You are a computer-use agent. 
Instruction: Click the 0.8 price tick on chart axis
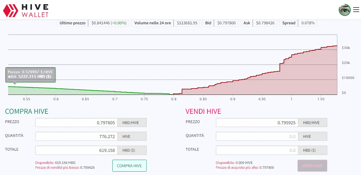(174, 99)
